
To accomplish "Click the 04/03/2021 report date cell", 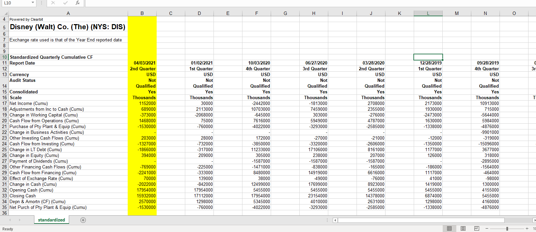I will [x=142, y=63].
